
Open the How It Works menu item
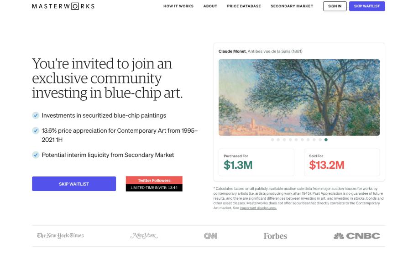tap(178, 6)
